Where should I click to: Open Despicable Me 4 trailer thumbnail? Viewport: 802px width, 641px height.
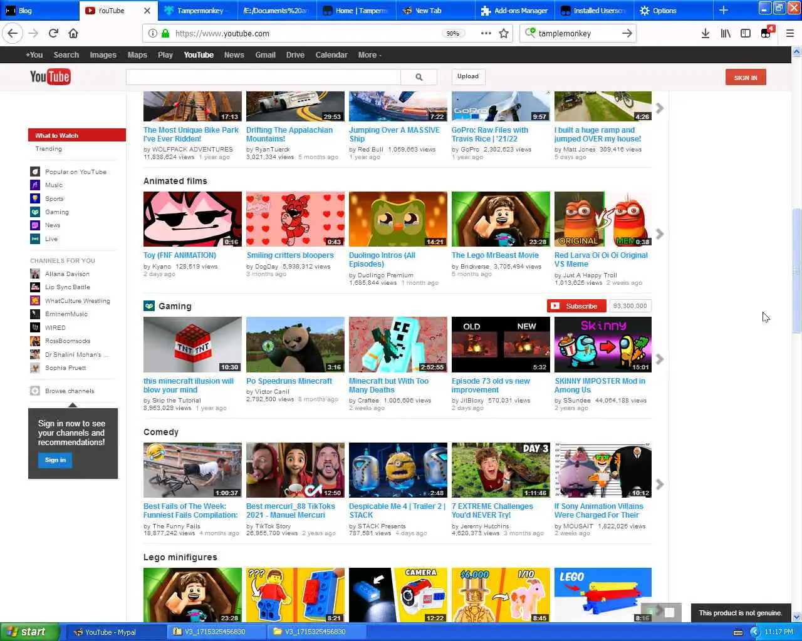click(x=398, y=470)
